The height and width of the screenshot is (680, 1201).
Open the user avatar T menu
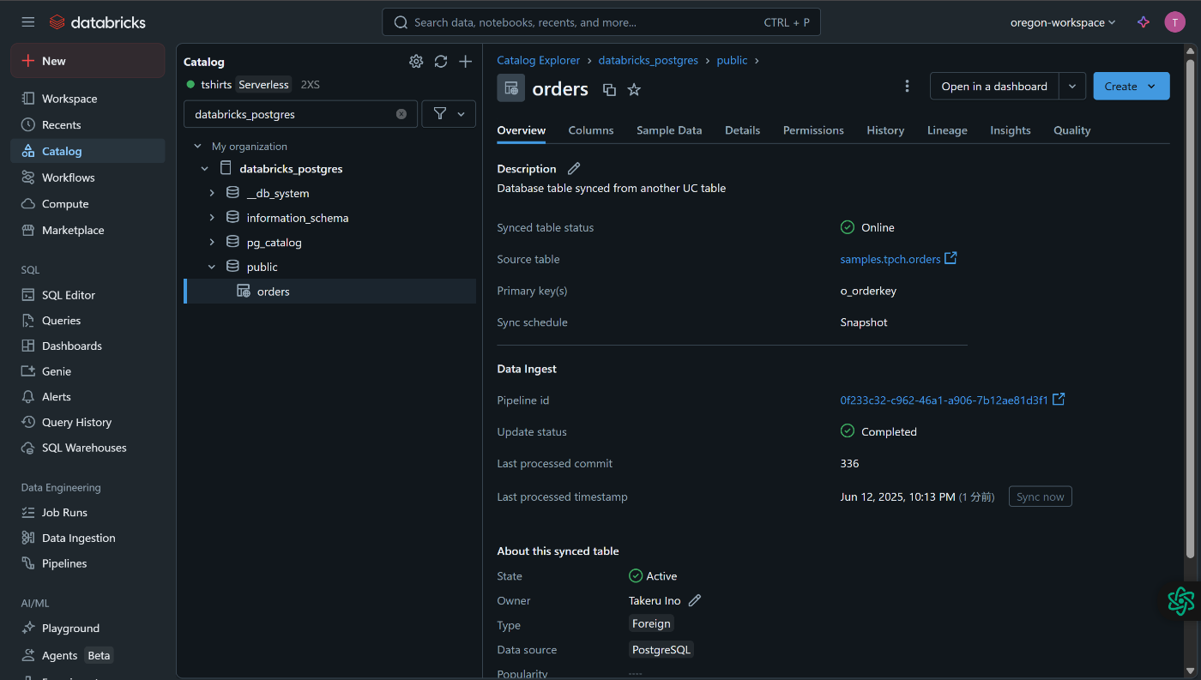1174,22
